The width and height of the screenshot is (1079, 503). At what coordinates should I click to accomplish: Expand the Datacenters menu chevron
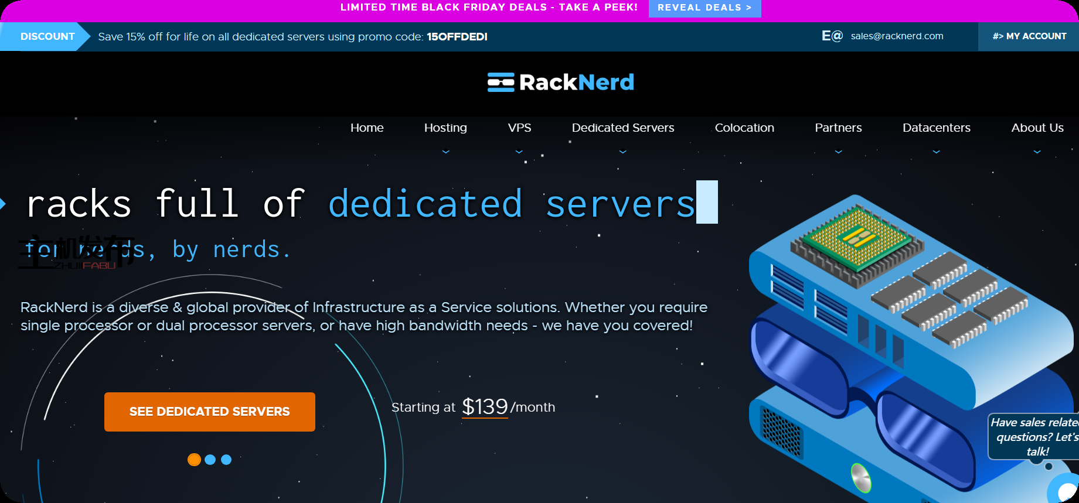936,152
